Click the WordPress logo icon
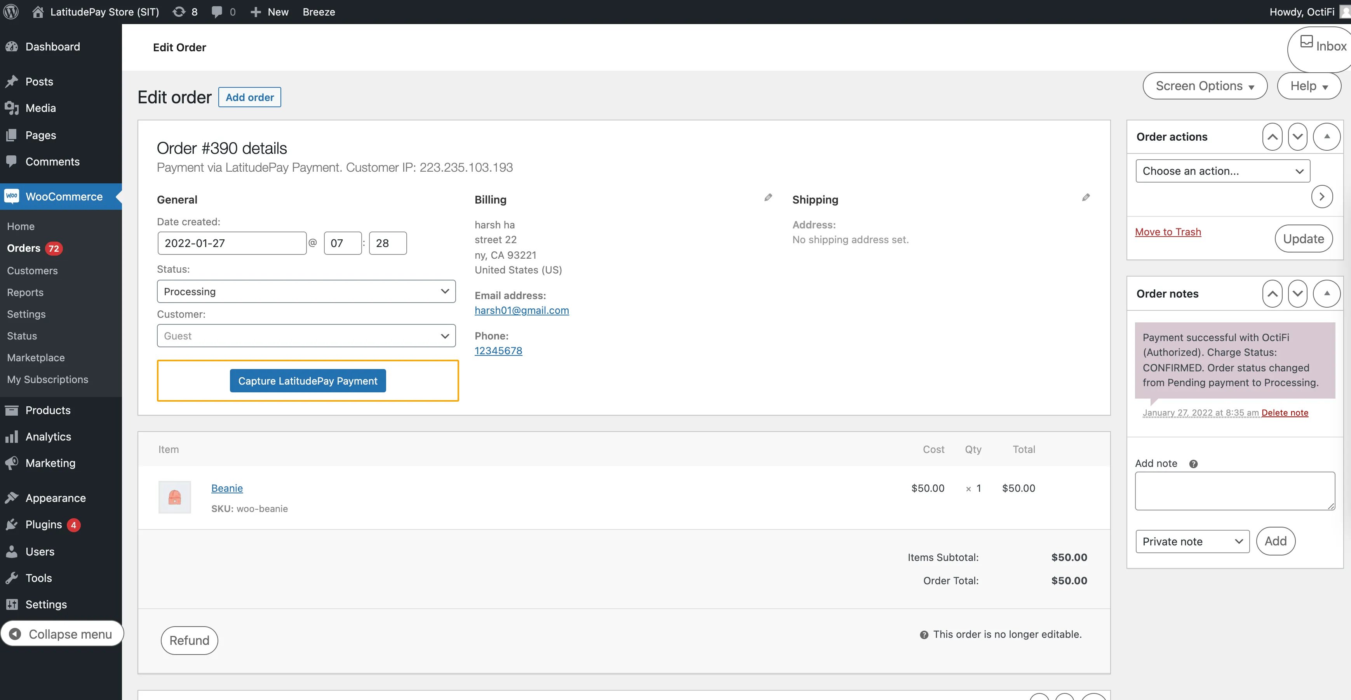1351x700 pixels. point(11,12)
